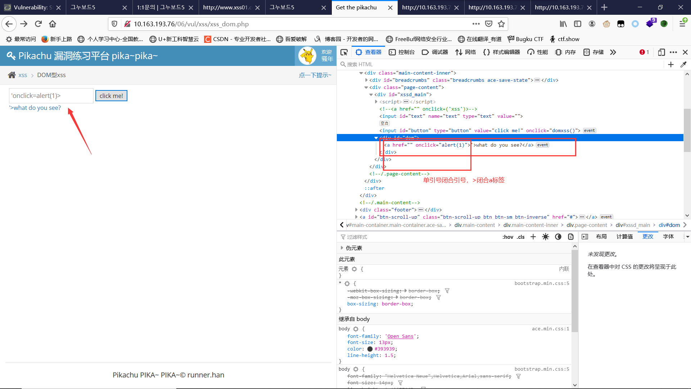This screenshot has height=389, width=691.
Task: Activate the element picker in DevTools
Action: click(344, 52)
